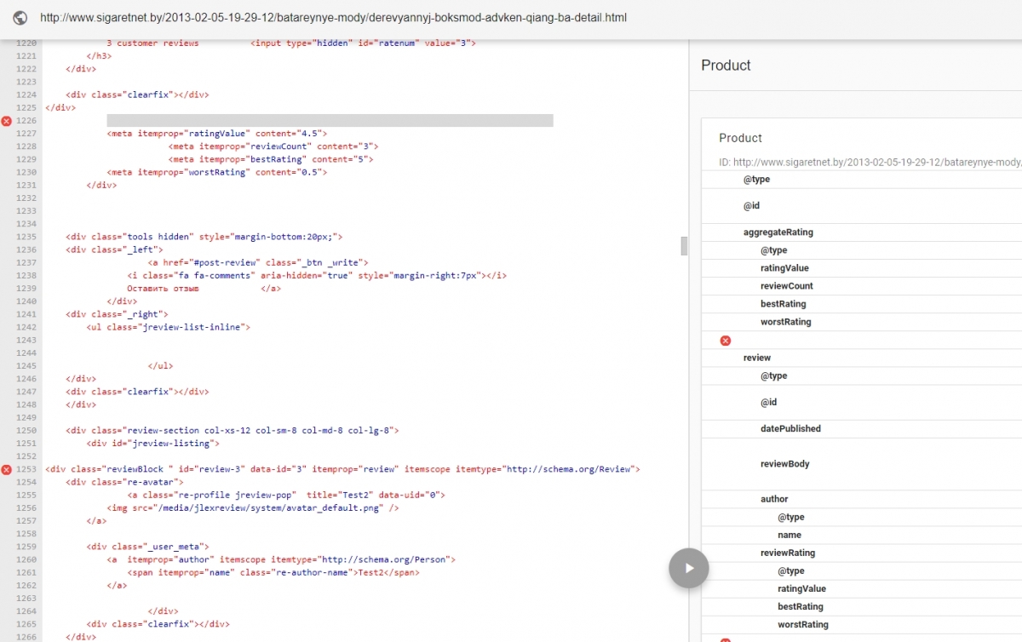Click the ratingValue meta tag on line 1227
The height and width of the screenshot is (642, 1022).
[x=216, y=134]
